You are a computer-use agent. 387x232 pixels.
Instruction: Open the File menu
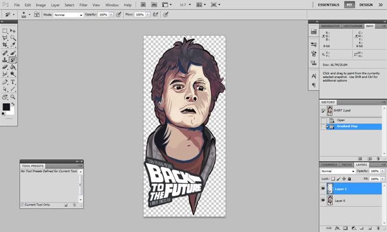tap(17, 5)
